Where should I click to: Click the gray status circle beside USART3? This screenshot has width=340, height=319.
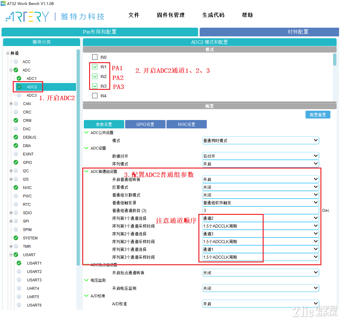click(x=19, y=280)
